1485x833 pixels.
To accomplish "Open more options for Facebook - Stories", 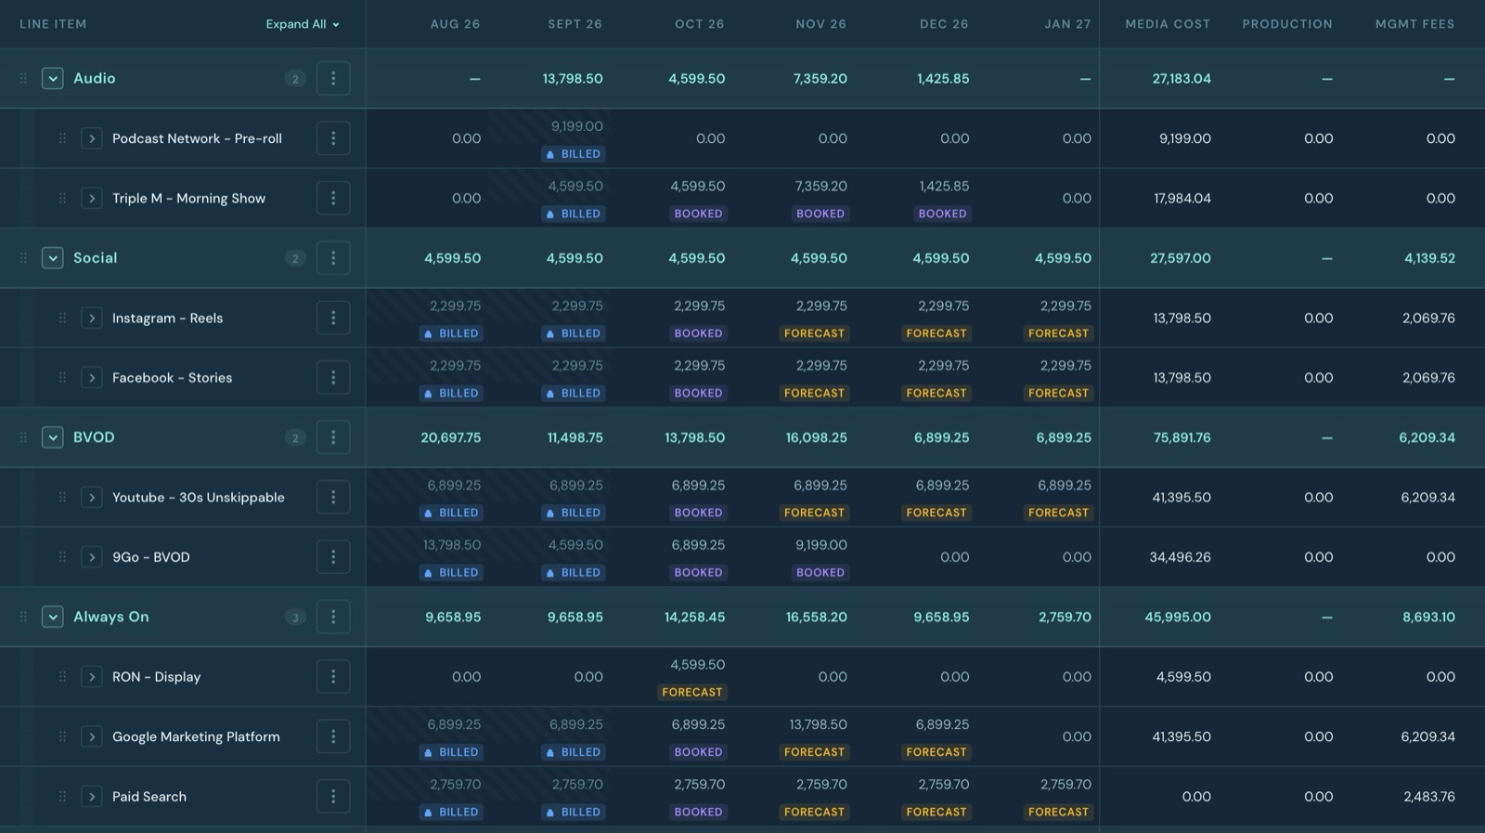I will (333, 377).
